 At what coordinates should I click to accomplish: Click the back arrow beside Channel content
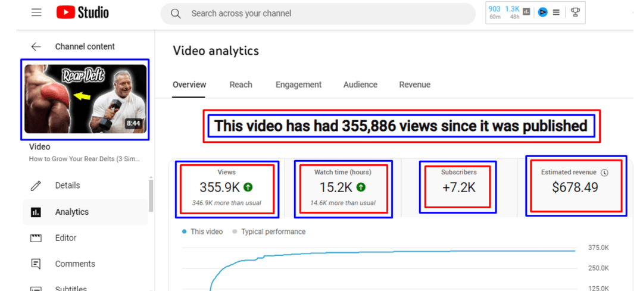(36, 46)
